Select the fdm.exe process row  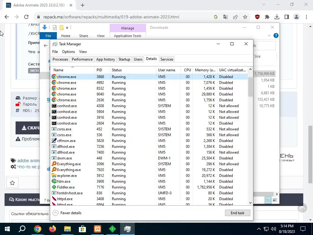coord(149,181)
